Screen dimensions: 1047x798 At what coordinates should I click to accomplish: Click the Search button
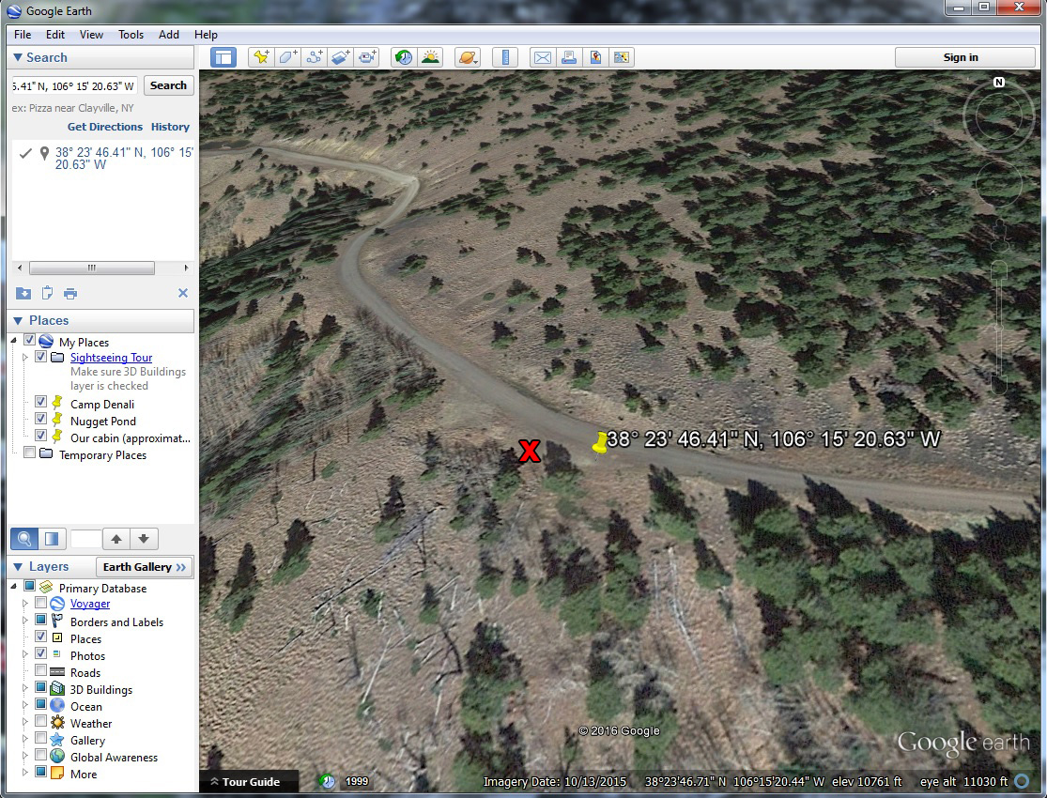(168, 85)
